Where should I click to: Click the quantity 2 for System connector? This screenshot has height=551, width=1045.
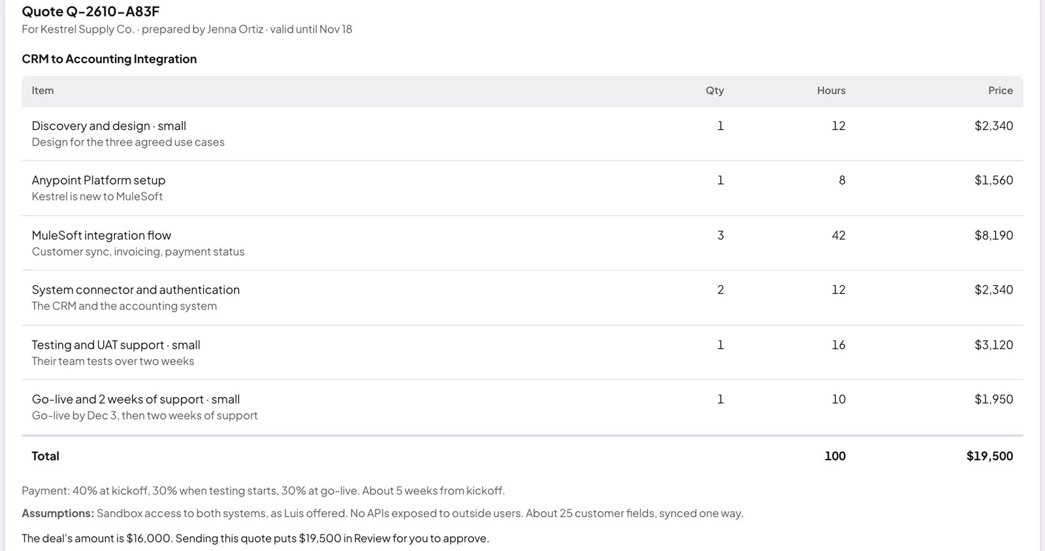(x=720, y=290)
